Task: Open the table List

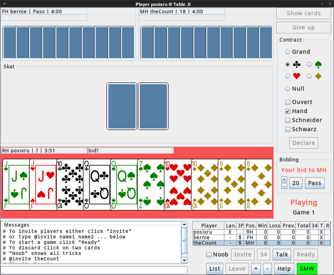Action: [x=215, y=269]
